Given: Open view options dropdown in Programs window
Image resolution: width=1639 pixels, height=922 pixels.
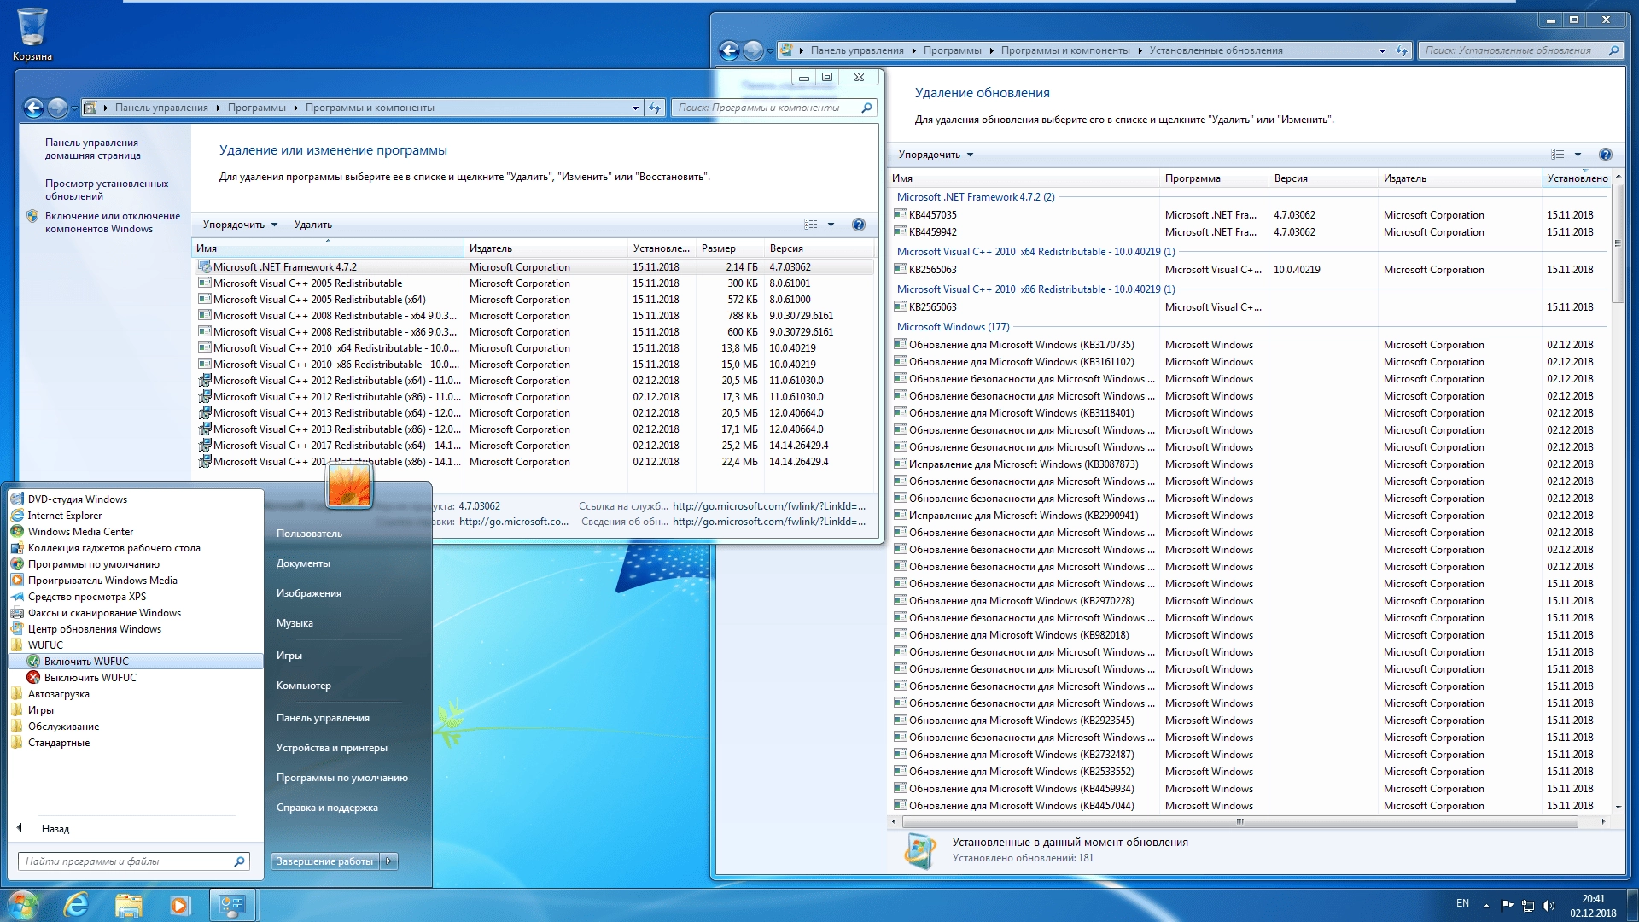Looking at the screenshot, I should coord(831,225).
